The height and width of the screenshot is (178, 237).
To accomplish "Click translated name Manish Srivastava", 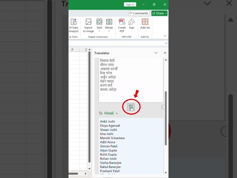I will (112, 138).
